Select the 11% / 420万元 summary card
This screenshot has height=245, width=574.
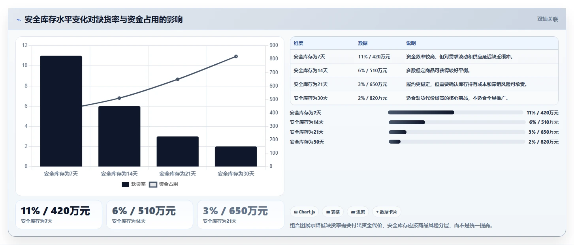[59, 215]
